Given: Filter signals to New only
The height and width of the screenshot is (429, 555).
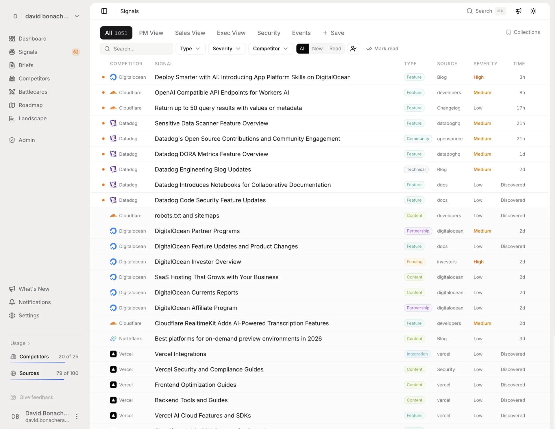Looking at the screenshot, I should [x=317, y=49].
